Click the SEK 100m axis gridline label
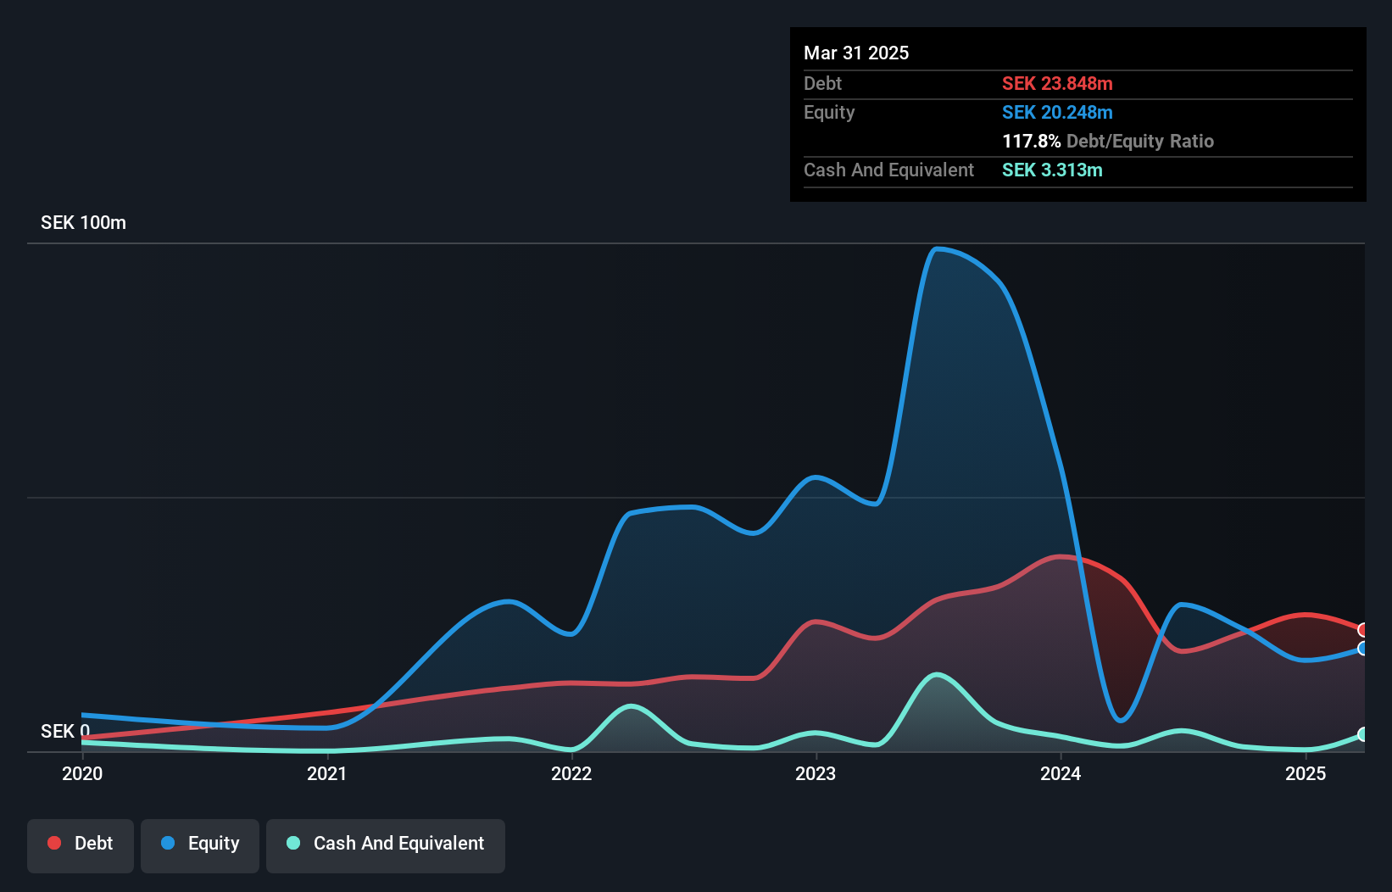1392x892 pixels. [82, 222]
